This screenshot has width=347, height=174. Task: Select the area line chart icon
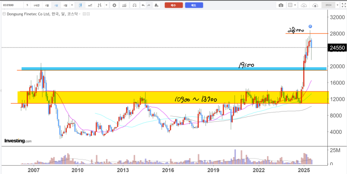(90, 5)
